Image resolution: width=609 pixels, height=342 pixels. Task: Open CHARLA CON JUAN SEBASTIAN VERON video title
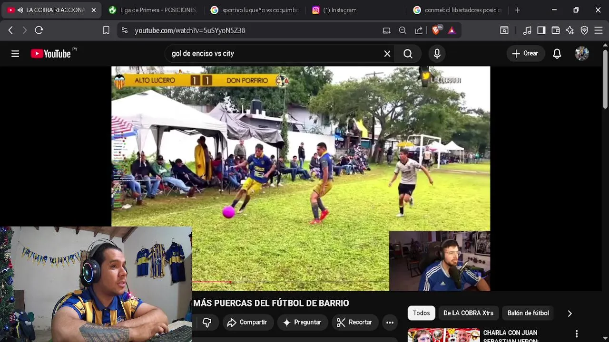point(511,337)
